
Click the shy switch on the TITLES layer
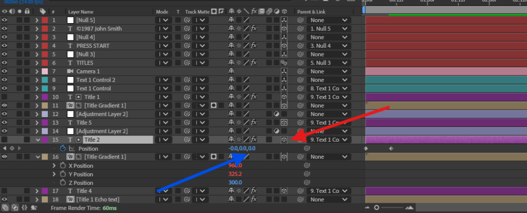tap(231, 63)
